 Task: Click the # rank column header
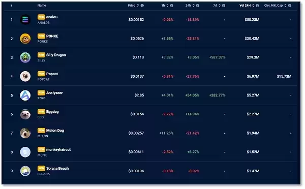12,6
